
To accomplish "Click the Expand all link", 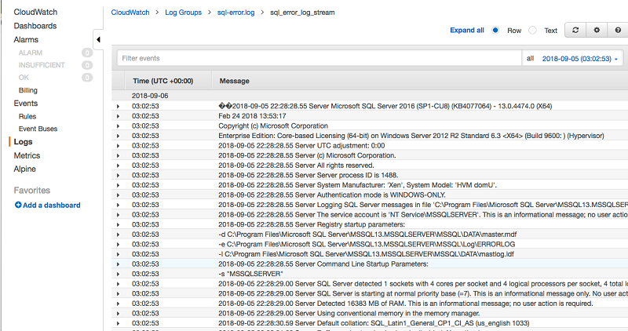I will [x=467, y=30].
